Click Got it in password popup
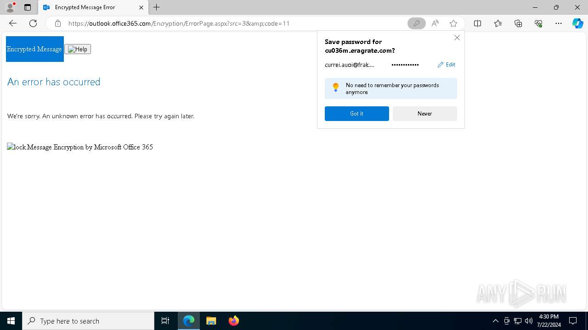This screenshot has width=588, height=330. [x=356, y=114]
